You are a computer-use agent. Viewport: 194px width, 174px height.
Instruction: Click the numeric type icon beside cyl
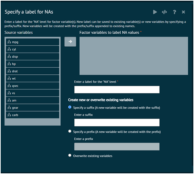[9, 49]
